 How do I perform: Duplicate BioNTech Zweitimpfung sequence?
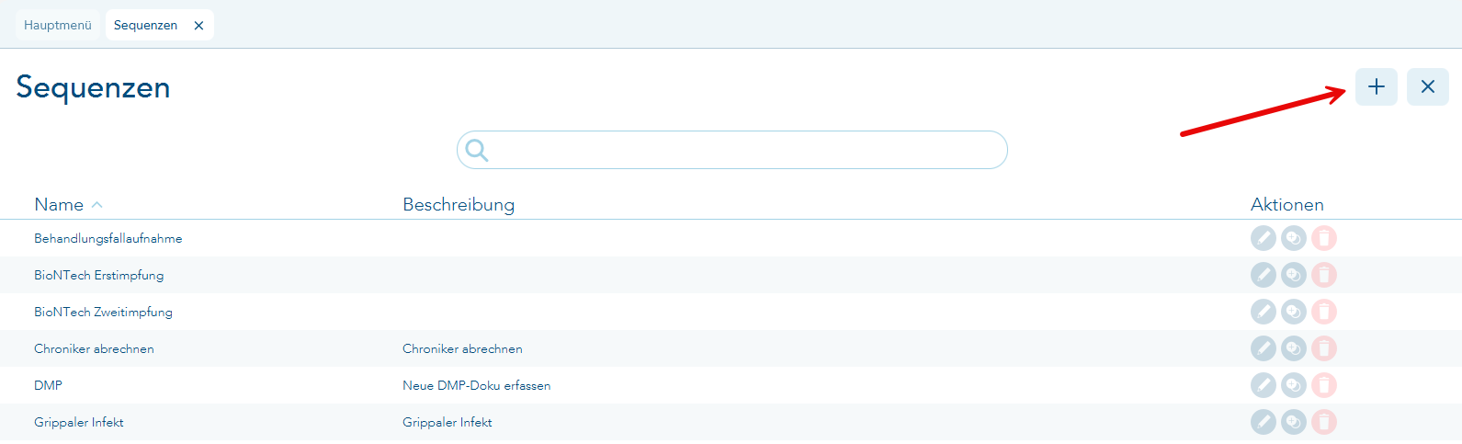pyautogui.click(x=1294, y=312)
